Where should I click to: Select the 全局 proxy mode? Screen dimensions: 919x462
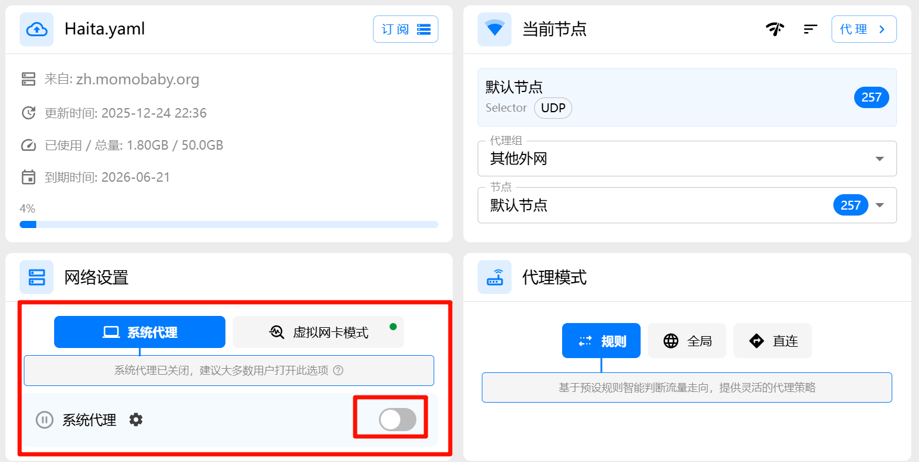click(687, 340)
